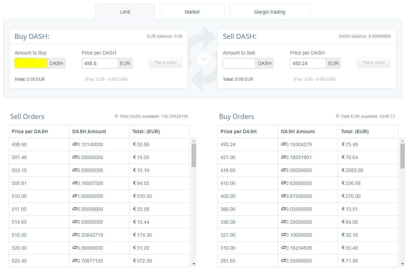Click the circular arrows 'or' icon
Screen dimensions: 408x272
tap(203, 59)
